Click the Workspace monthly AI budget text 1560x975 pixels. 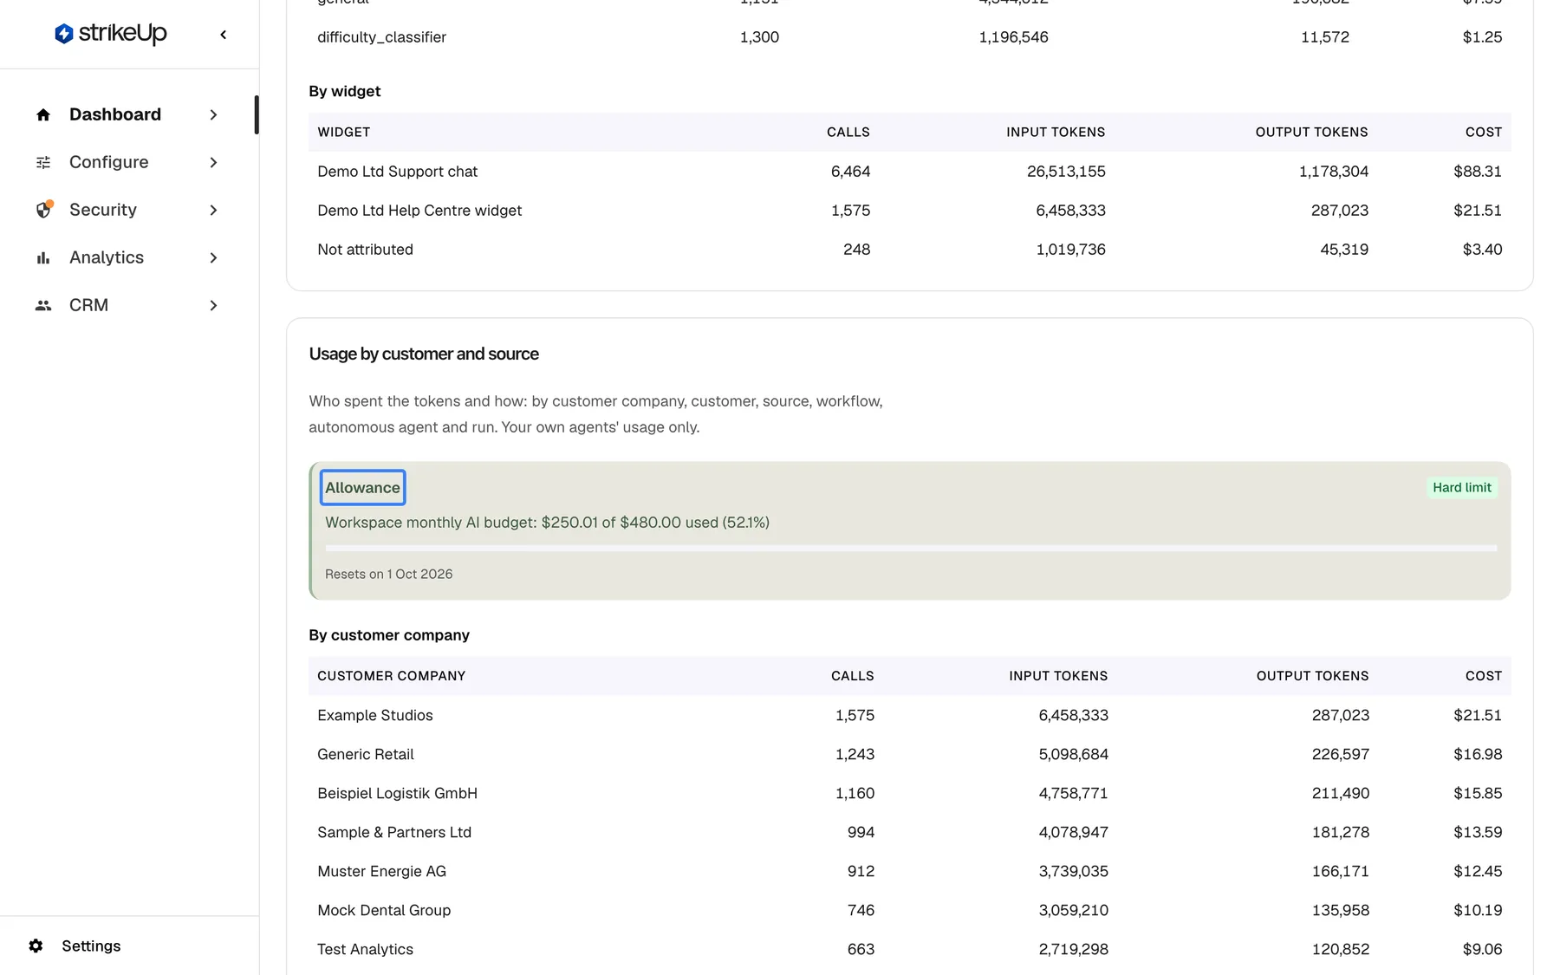tap(547, 522)
